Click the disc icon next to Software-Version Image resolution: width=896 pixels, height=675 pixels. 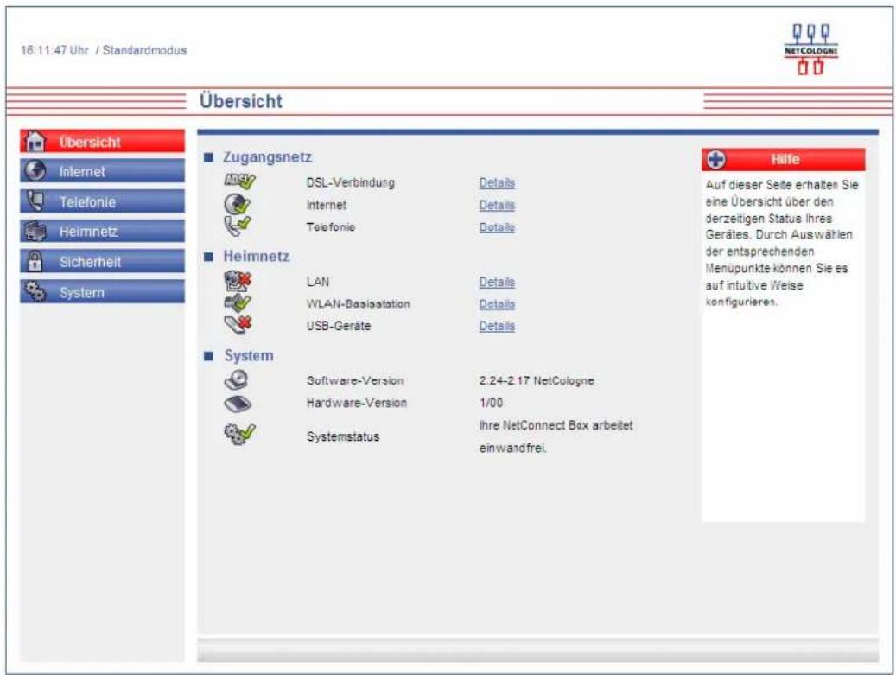pyautogui.click(x=237, y=380)
